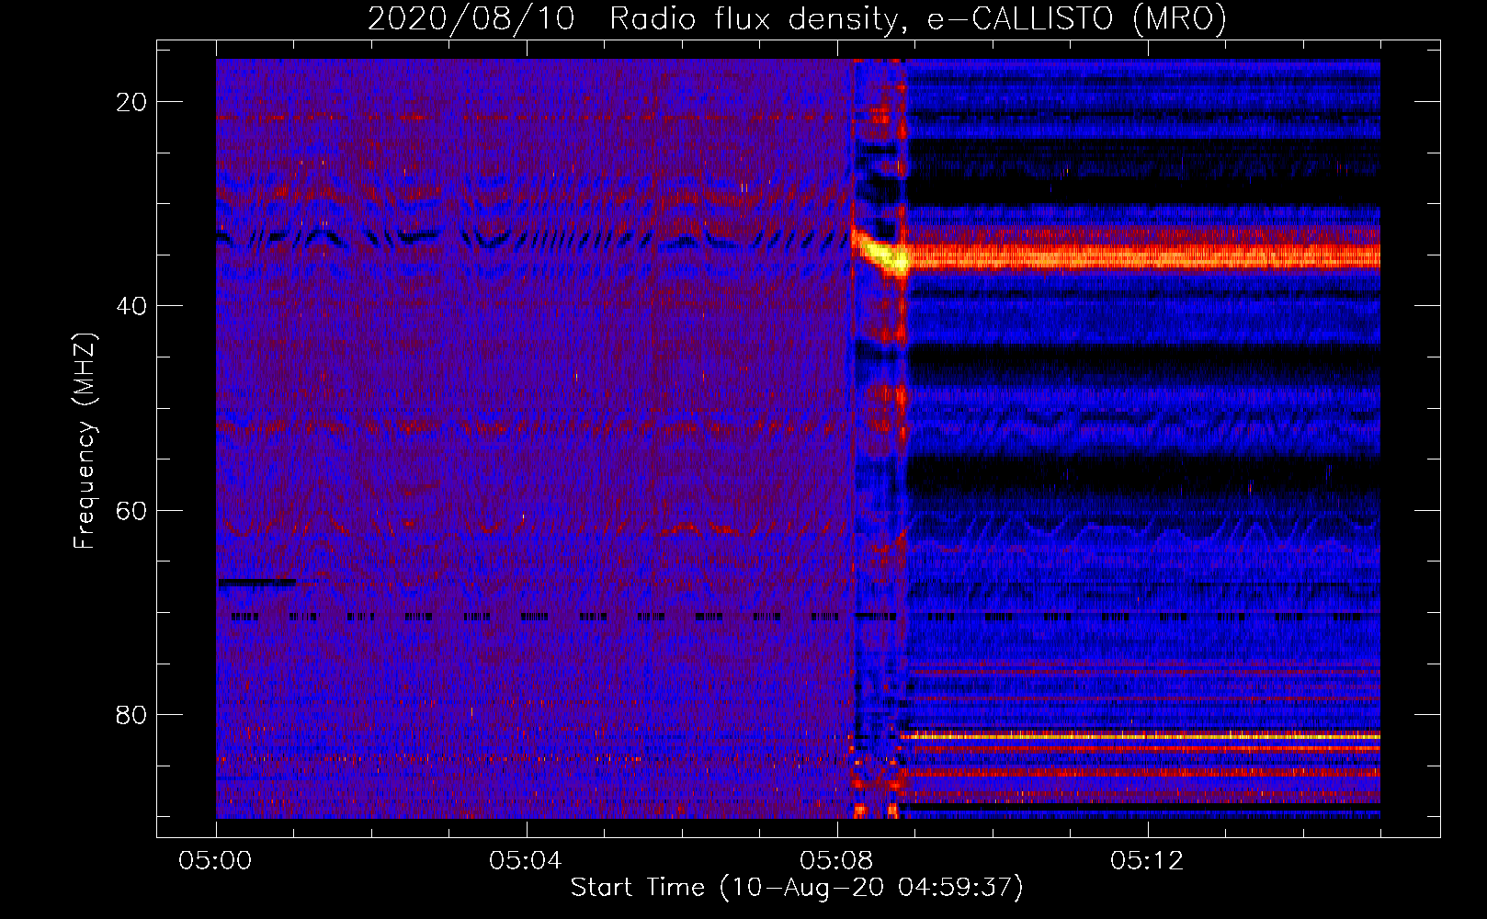Click the '80' frequency tick label

[131, 714]
